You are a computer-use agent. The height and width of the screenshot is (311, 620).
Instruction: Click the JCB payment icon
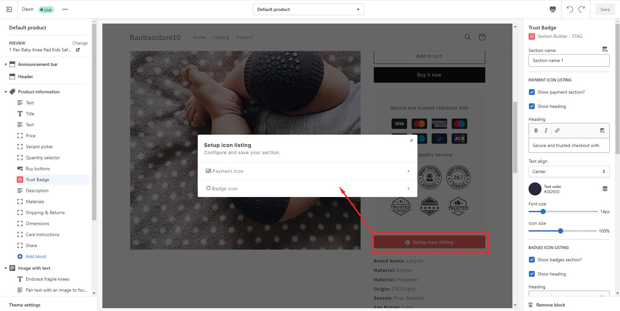[x=459, y=139]
